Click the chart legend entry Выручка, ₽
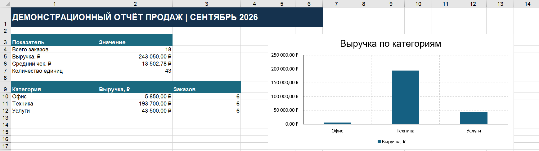The width and height of the screenshot is (539, 151). coord(392,142)
